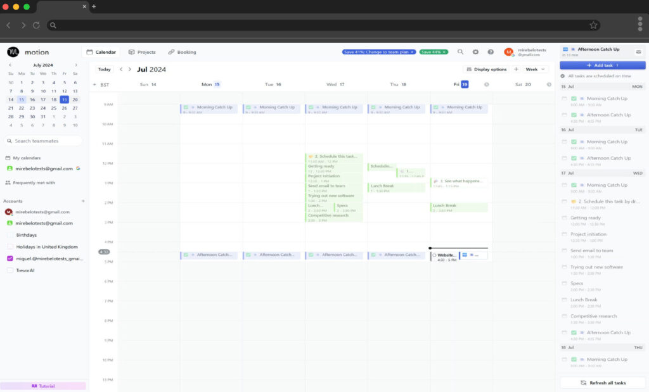649x392 pixels.
Task: Toggle Birthdays calendar checkbox
Action: click(x=10, y=235)
